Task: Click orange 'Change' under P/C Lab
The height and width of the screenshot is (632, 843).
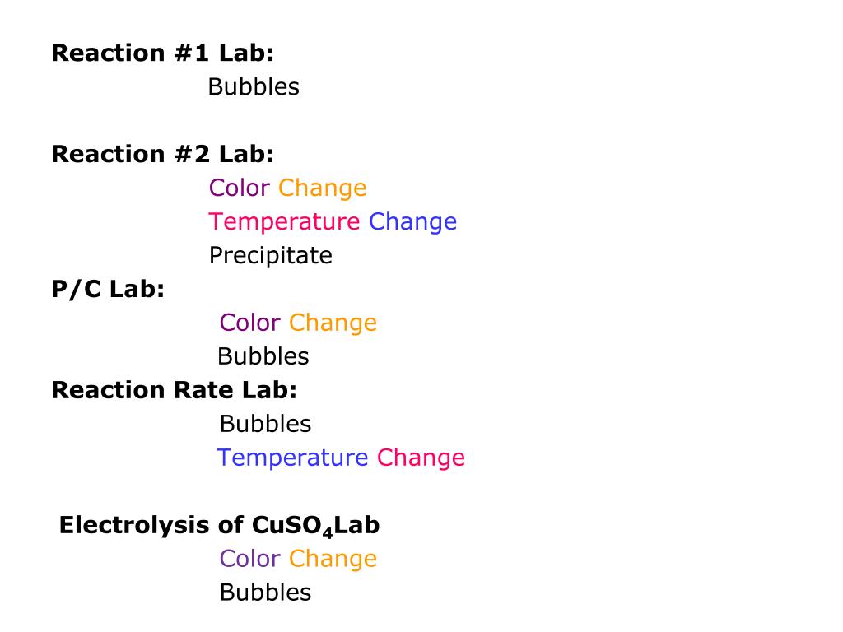Action: (x=333, y=324)
